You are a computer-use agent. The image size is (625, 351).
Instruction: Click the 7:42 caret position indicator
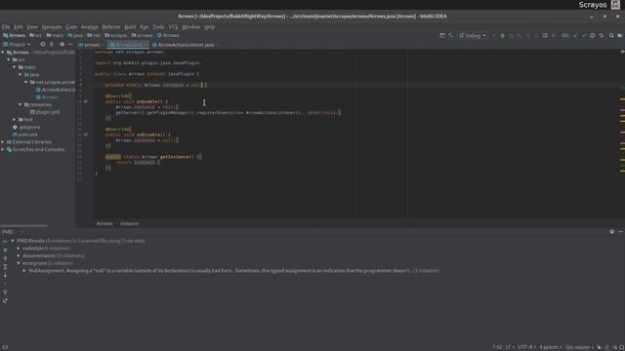(497, 347)
